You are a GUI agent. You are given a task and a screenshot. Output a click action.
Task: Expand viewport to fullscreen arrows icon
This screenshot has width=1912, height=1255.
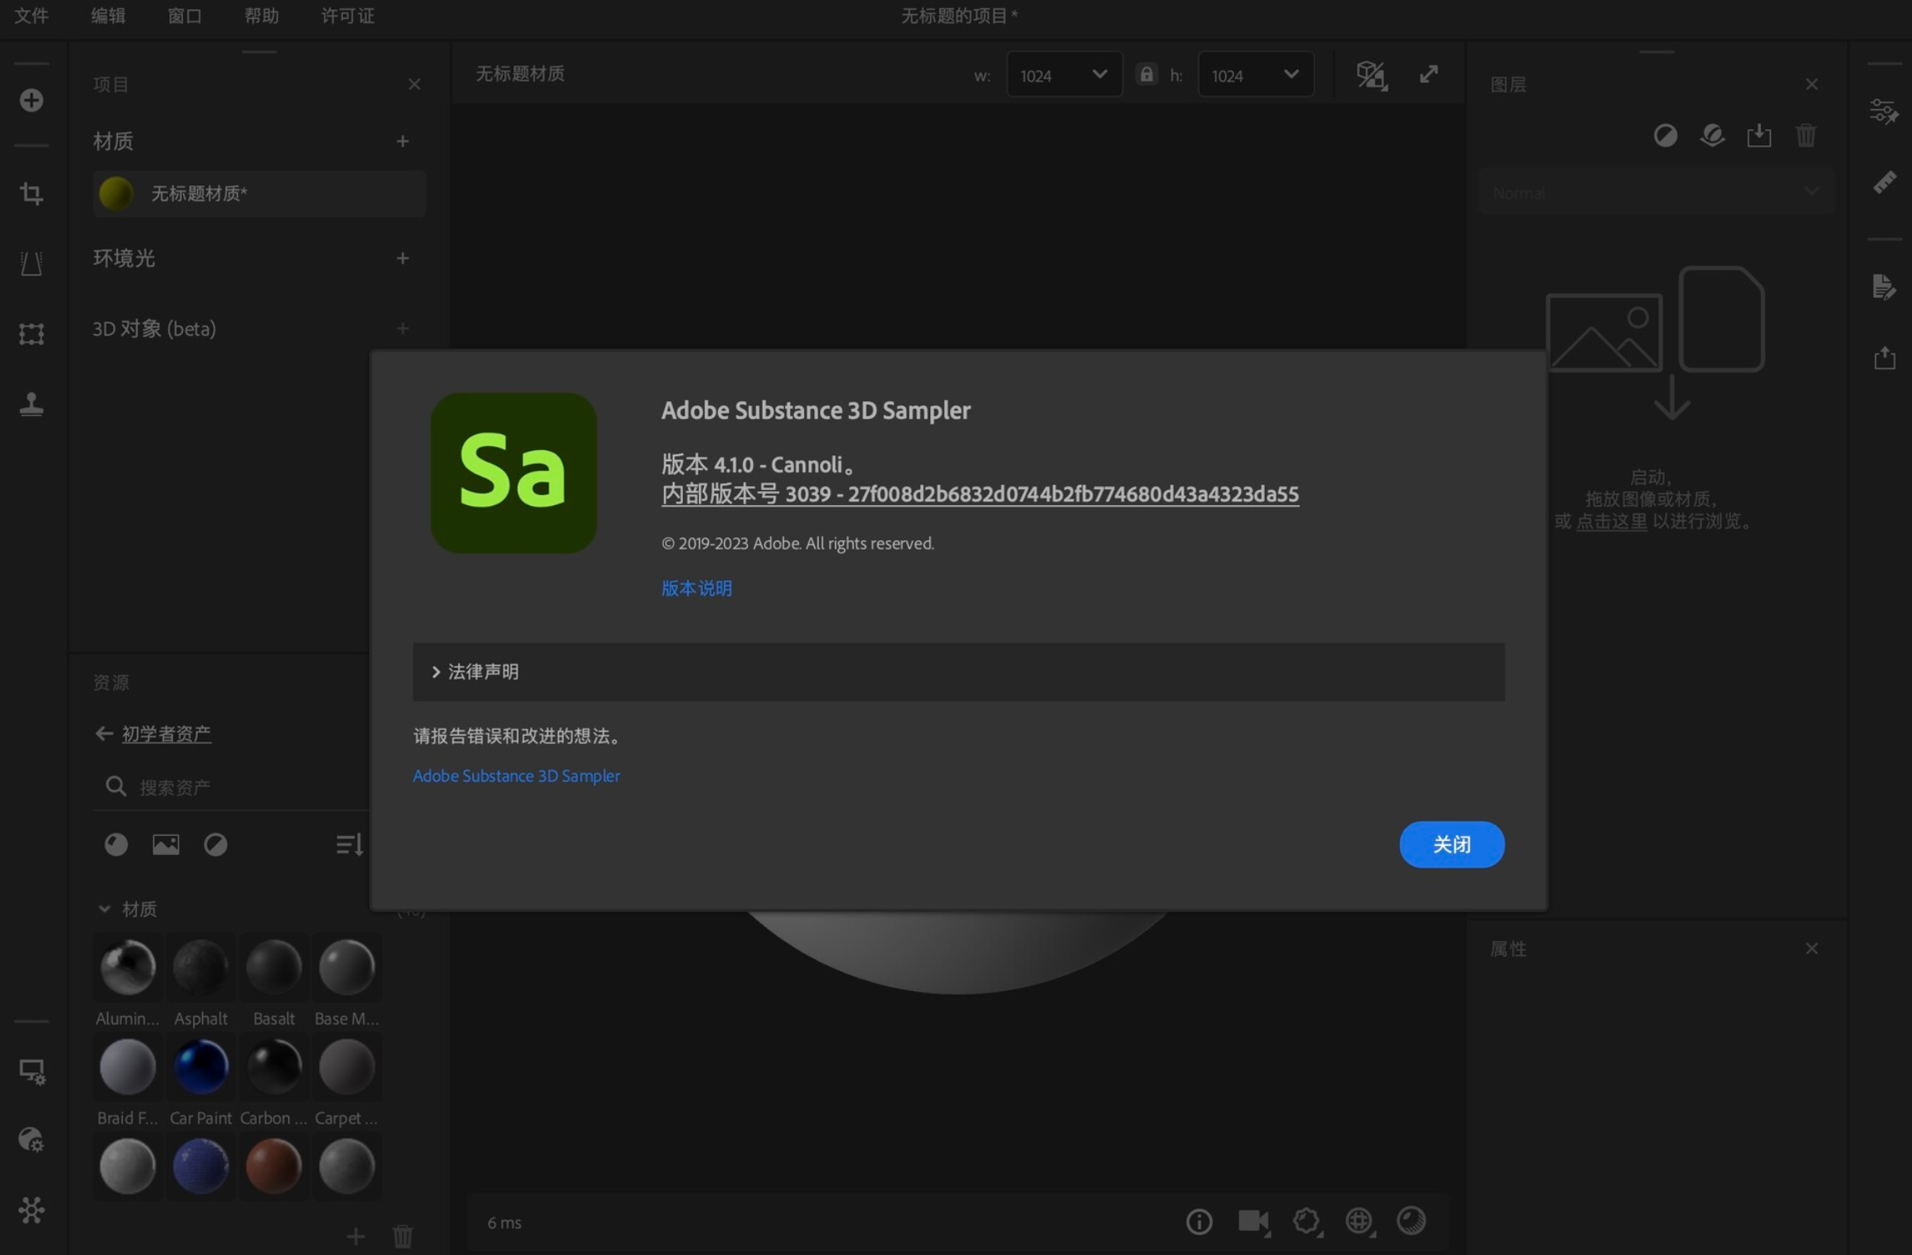coord(1429,74)
